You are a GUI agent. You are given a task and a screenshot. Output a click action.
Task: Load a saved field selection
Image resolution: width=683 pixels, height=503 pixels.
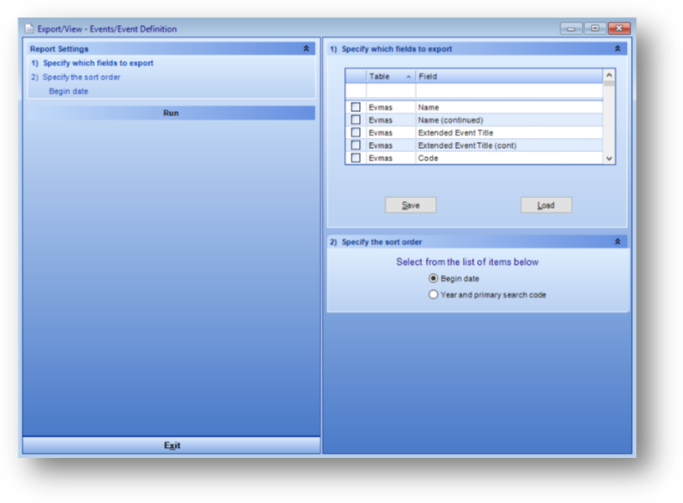(546, 206)
